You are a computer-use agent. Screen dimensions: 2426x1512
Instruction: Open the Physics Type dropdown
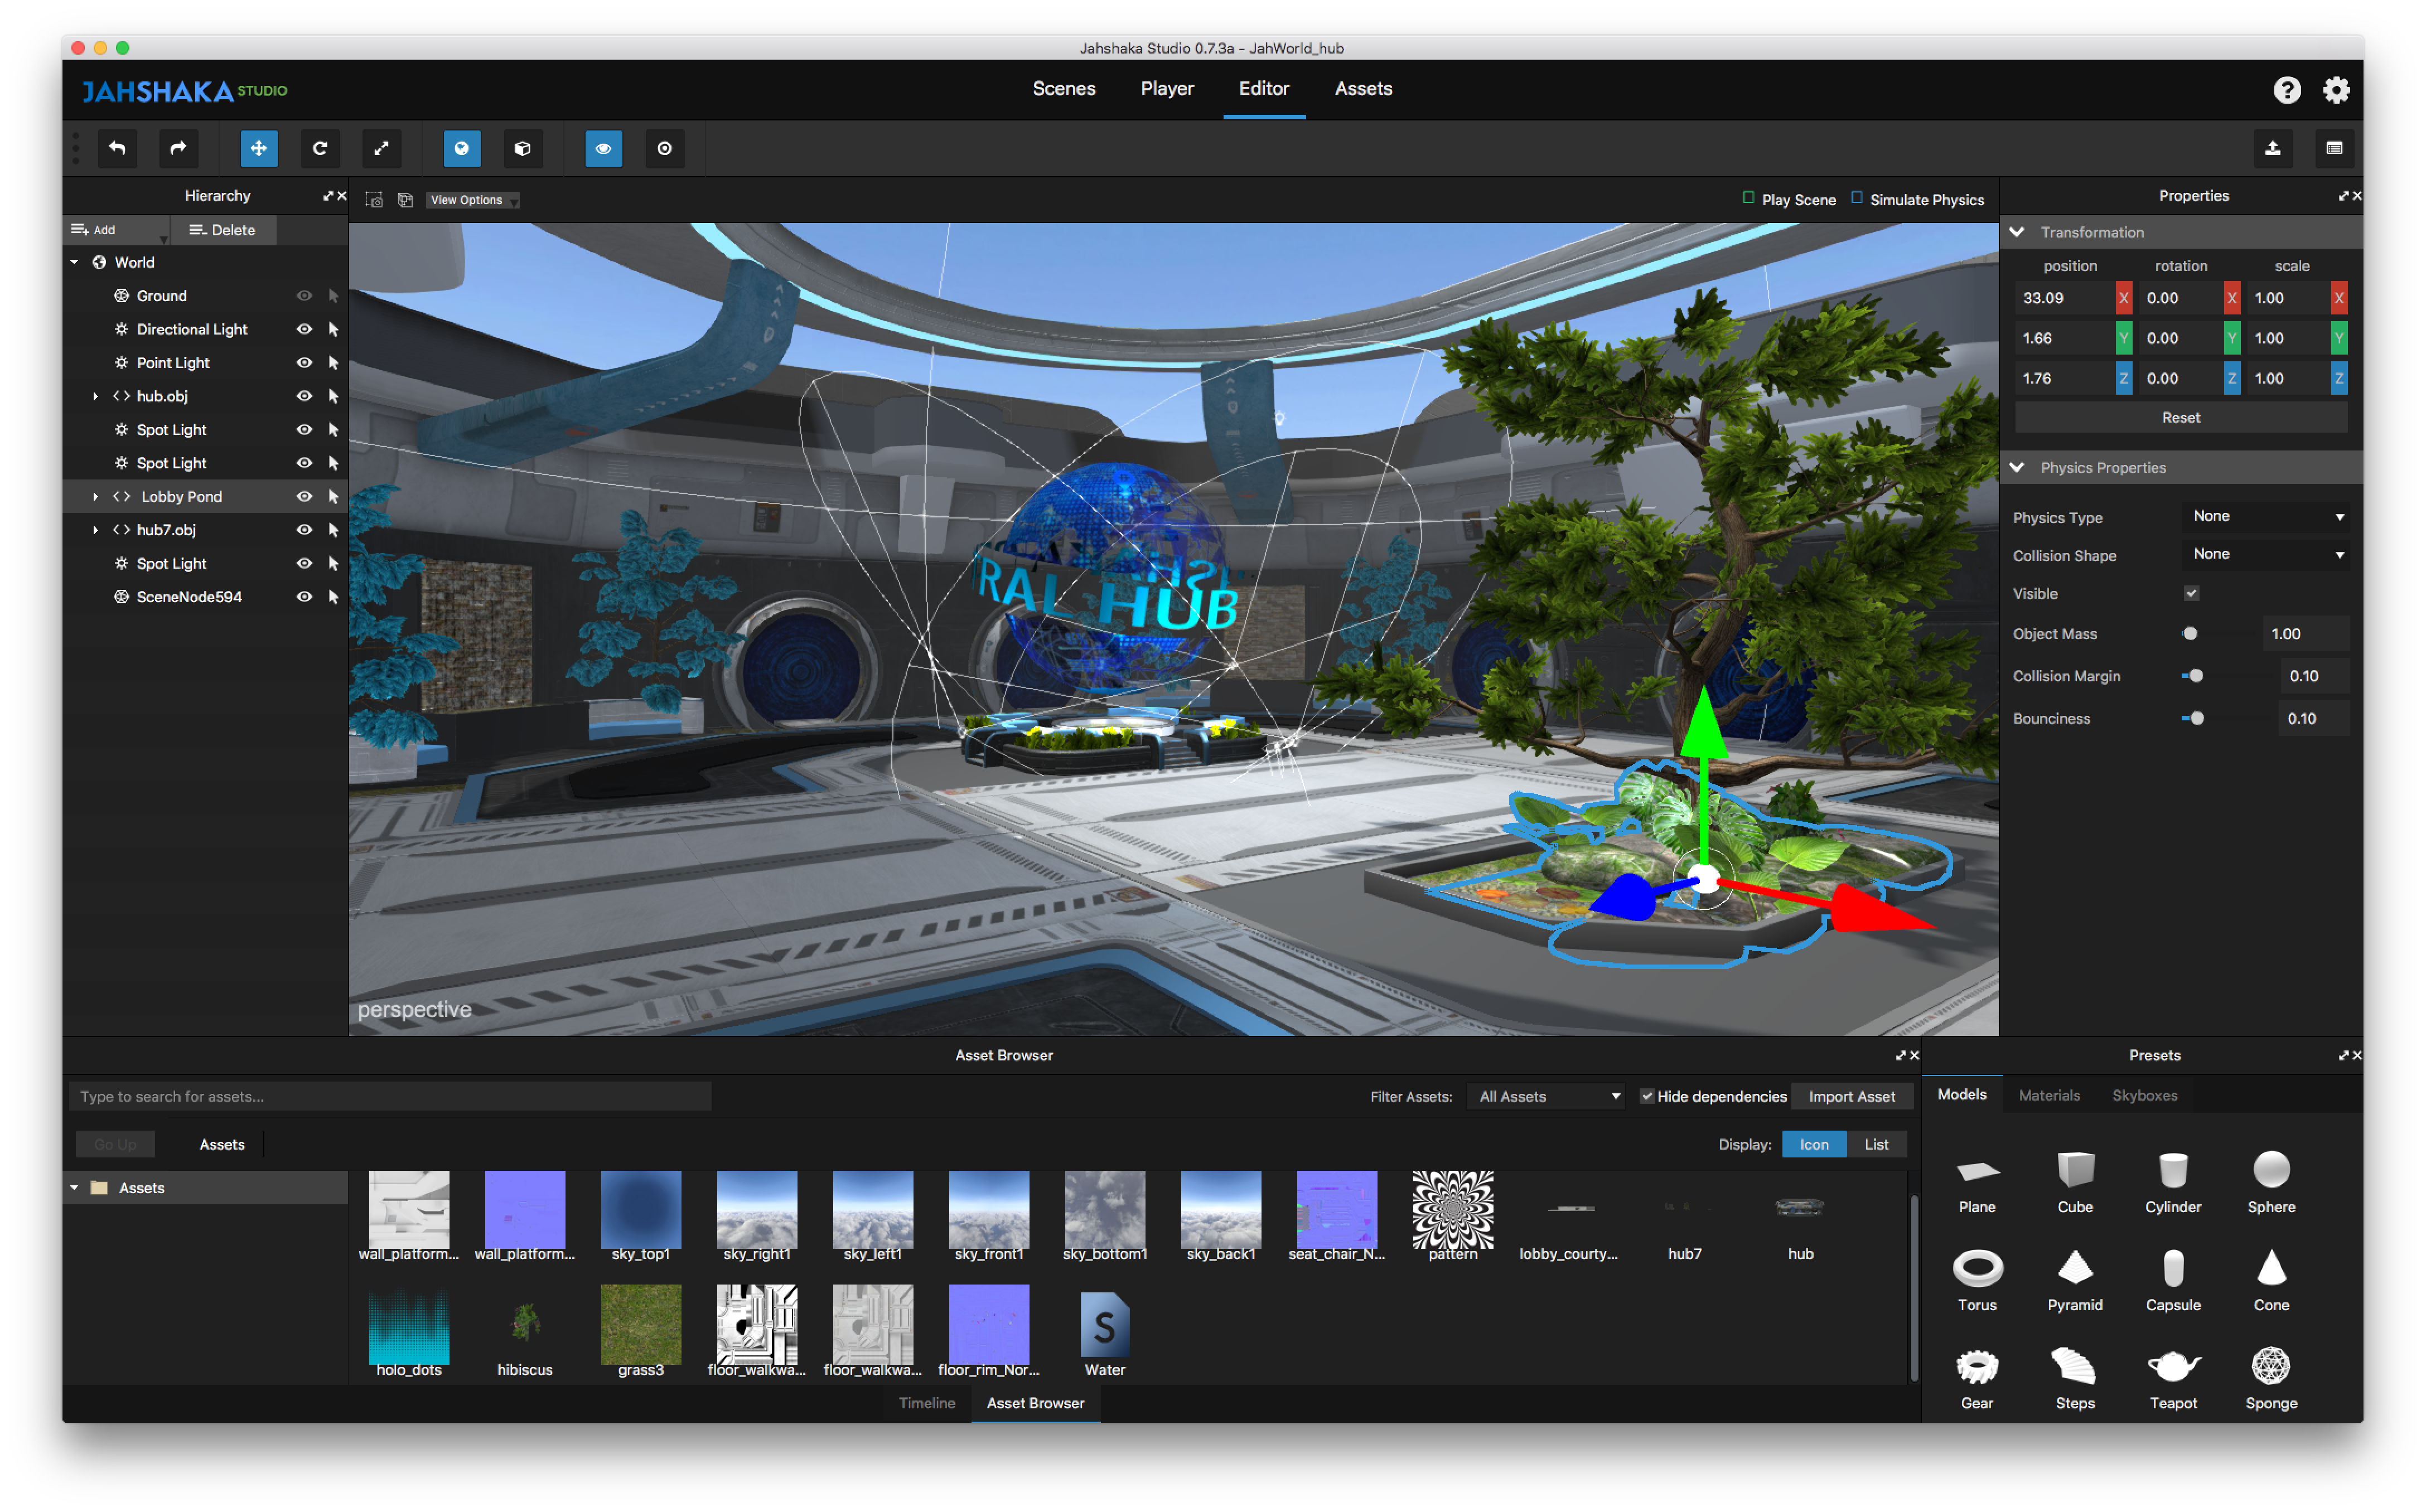point(2266,516)
